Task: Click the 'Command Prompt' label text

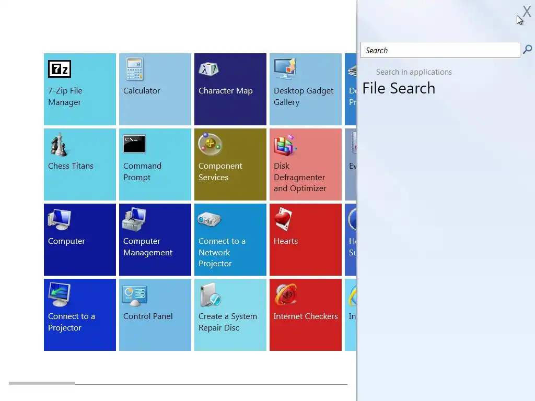Action: pyautogui.click(x=142, y=171)
